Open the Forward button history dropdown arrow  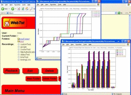15,9
